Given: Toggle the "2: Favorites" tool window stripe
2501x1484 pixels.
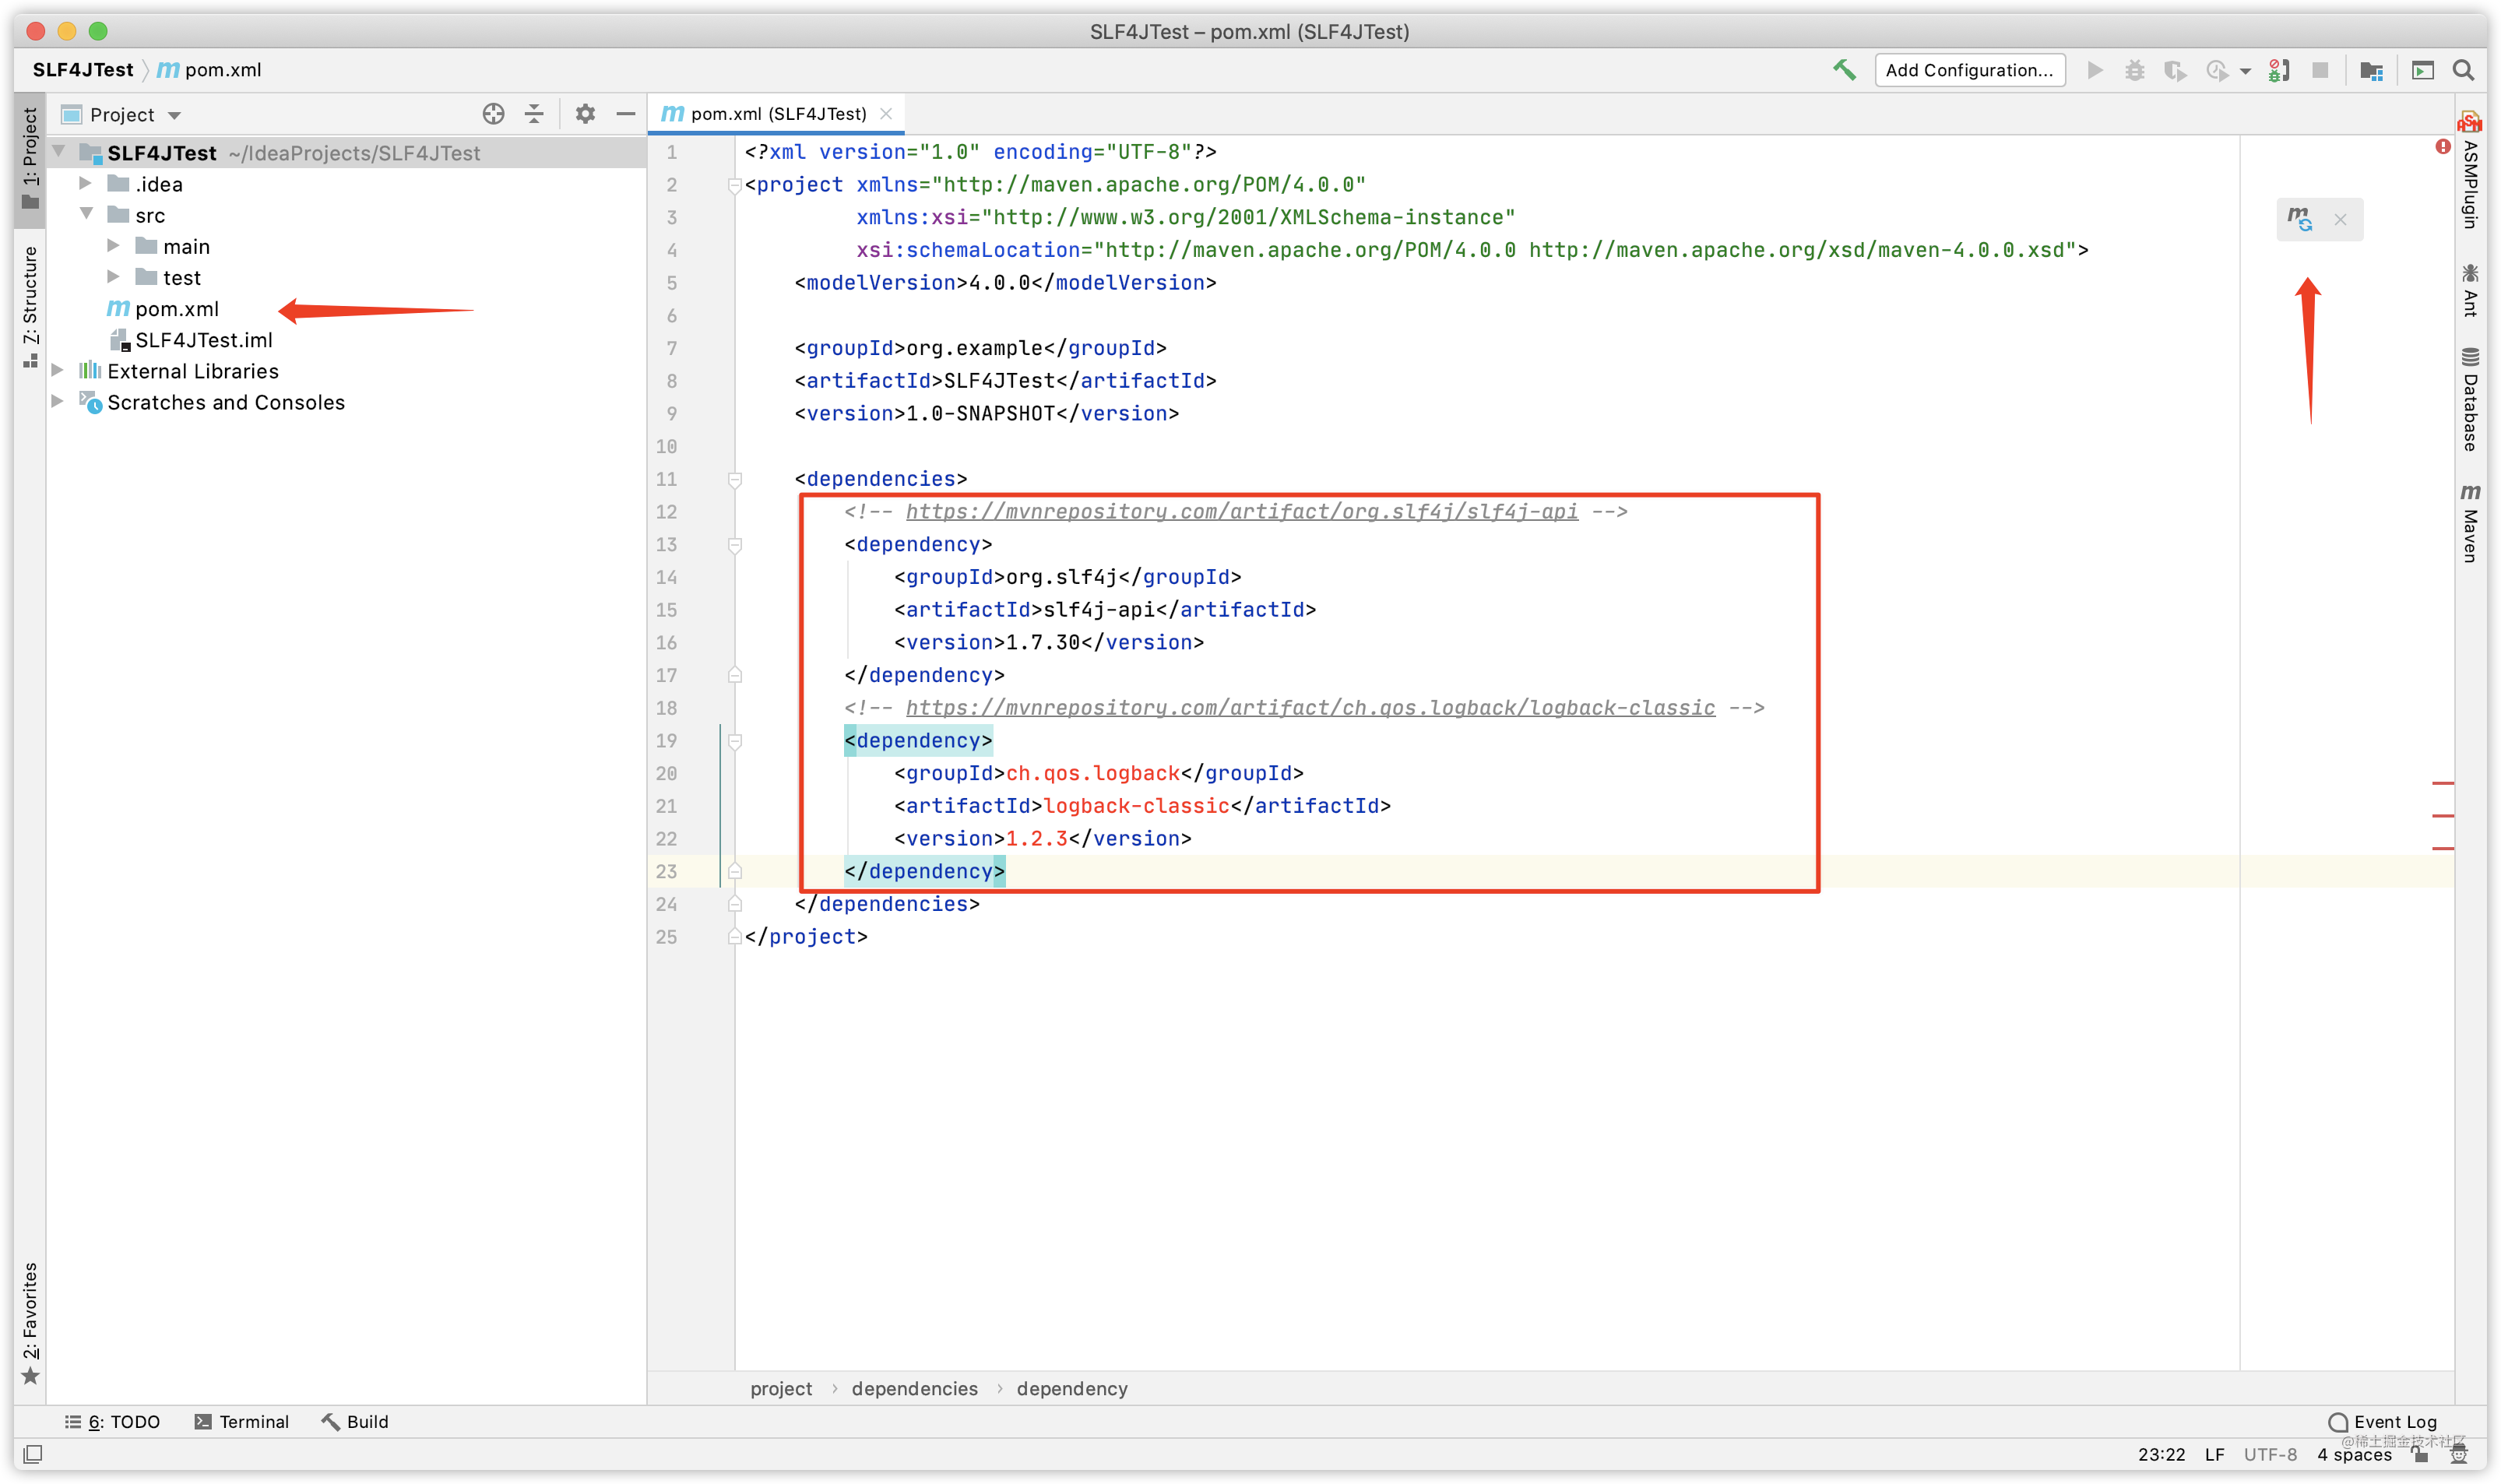Looking at the screenshot, I should [29, 1310].
